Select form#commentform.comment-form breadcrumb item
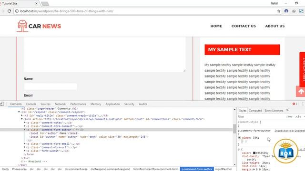Image resolution: width=305 pixels, height=171 pixels. pos(156,169)
